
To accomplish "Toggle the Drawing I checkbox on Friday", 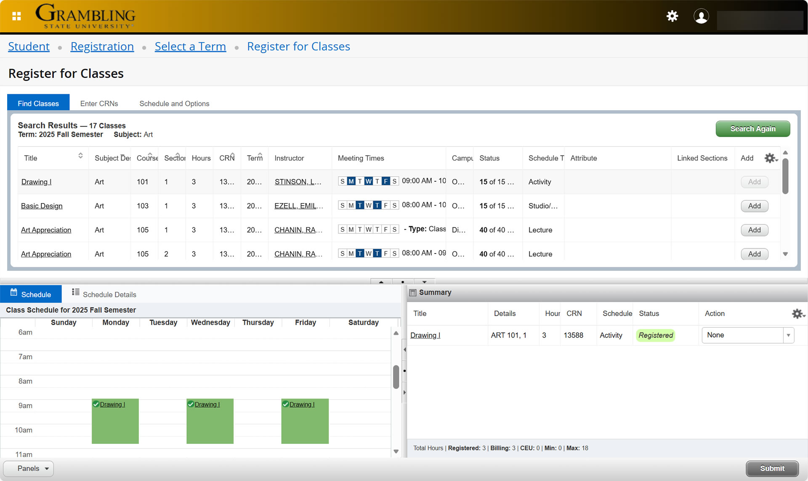I will pos(286,404).
